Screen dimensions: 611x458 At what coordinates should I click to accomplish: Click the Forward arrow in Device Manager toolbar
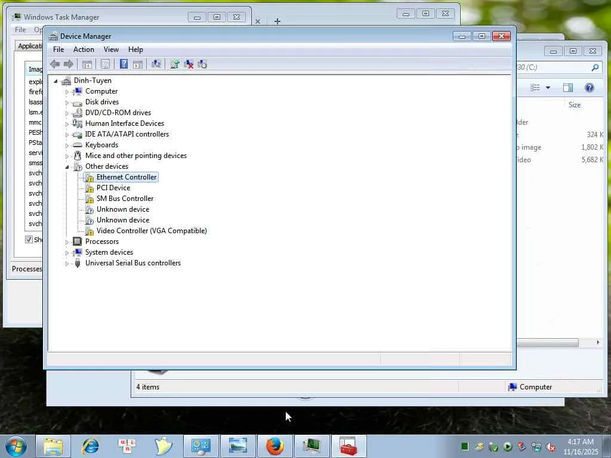(69, 64)
